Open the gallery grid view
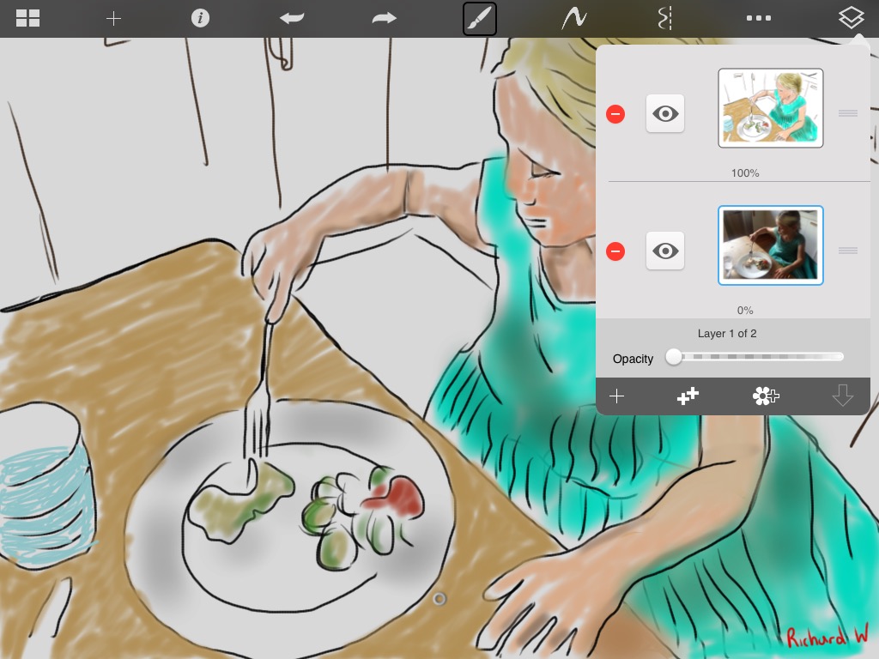879x659 pixels. [27, 18]
